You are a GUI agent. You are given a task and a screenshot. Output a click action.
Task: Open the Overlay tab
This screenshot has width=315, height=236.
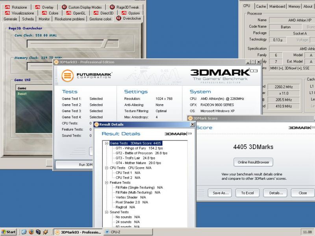click(44, 7)
